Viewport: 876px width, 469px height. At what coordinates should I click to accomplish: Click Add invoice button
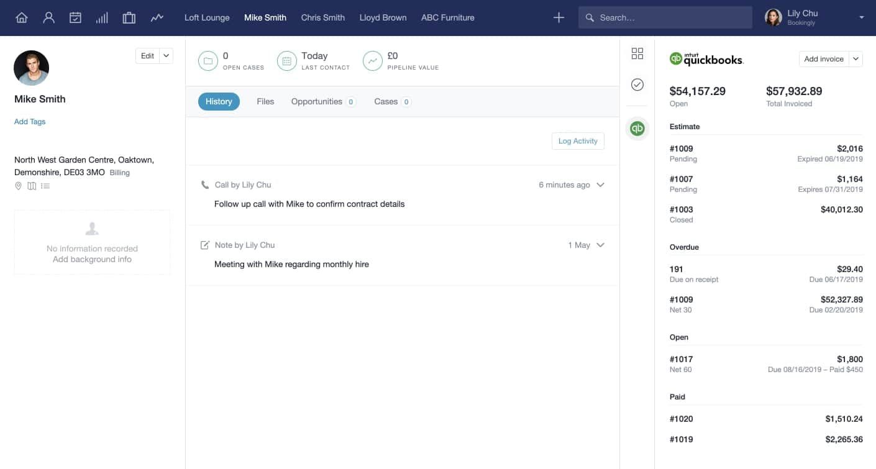pos(824,59)
